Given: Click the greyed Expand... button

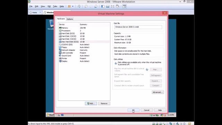Looking at the screenshot, I should tap(156, 81).
